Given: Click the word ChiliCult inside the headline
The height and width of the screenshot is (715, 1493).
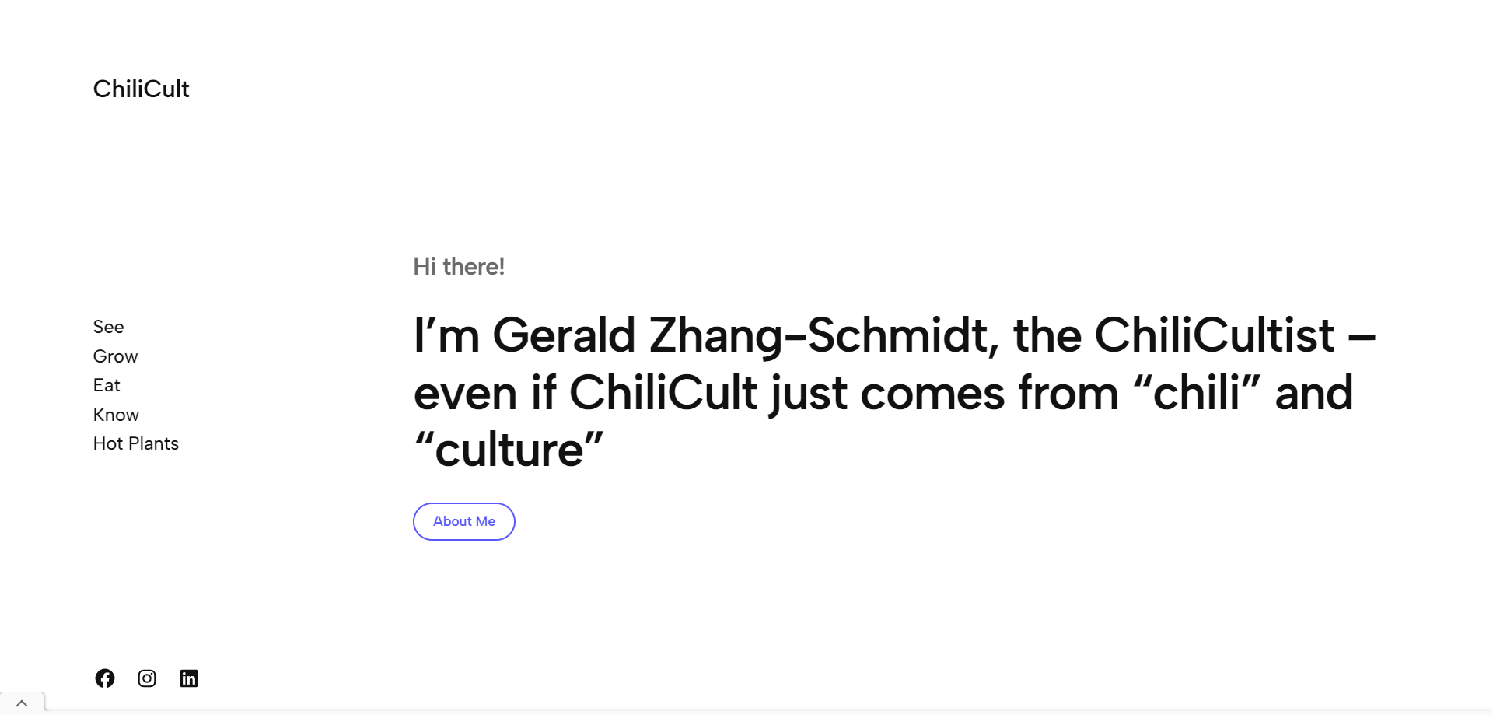Looking at the screenshot, I should [663, 392].
